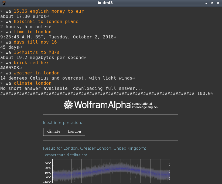Click the WolframAlpha star logo
The width and height of the screenshot is (222, 184).
68,105
